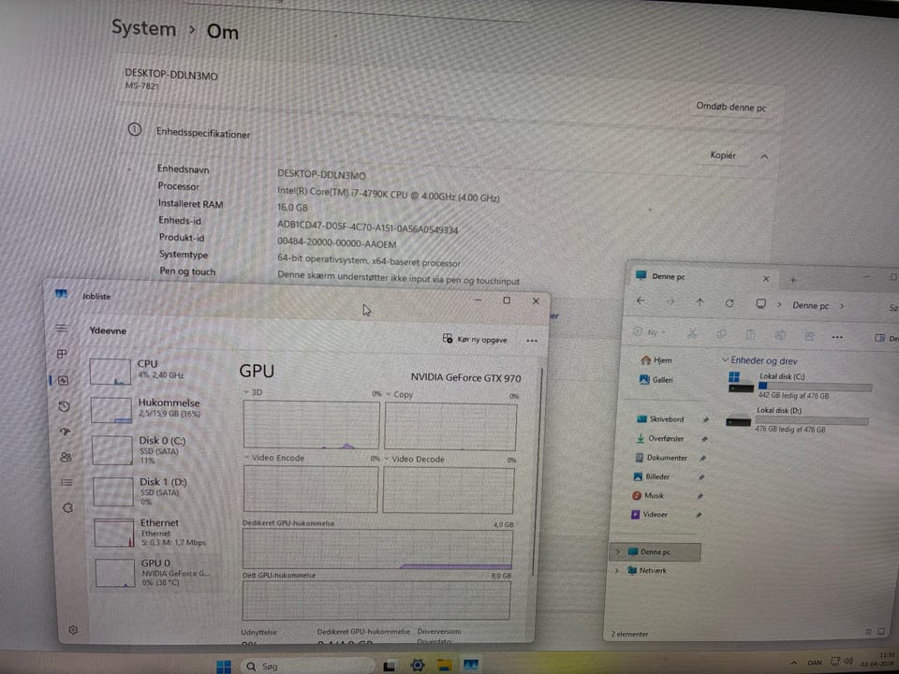Image resolution: width=899 pixels, height=674 pixels.
Task: Open Settings gear icon on taskbar
Action: [418, 665]
